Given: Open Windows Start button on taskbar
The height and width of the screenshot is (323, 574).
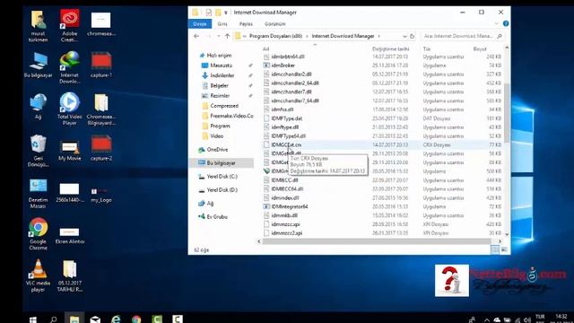Looking at the screenshot, I should [x=32, y=319].
